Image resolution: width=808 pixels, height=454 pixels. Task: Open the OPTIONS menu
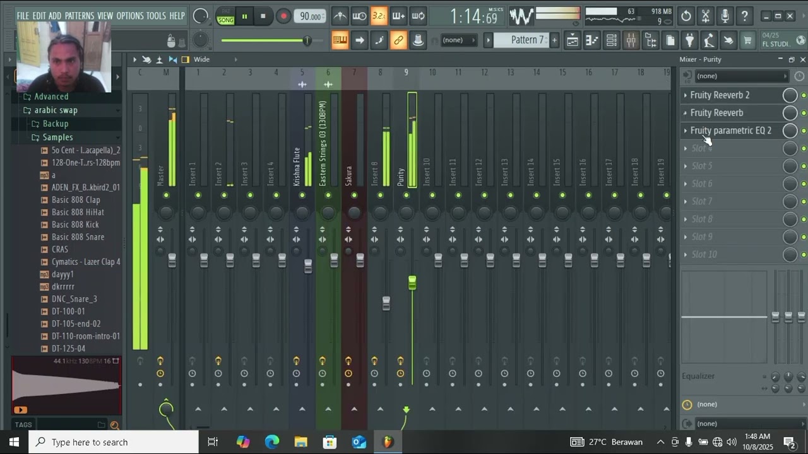click(130, 16)
